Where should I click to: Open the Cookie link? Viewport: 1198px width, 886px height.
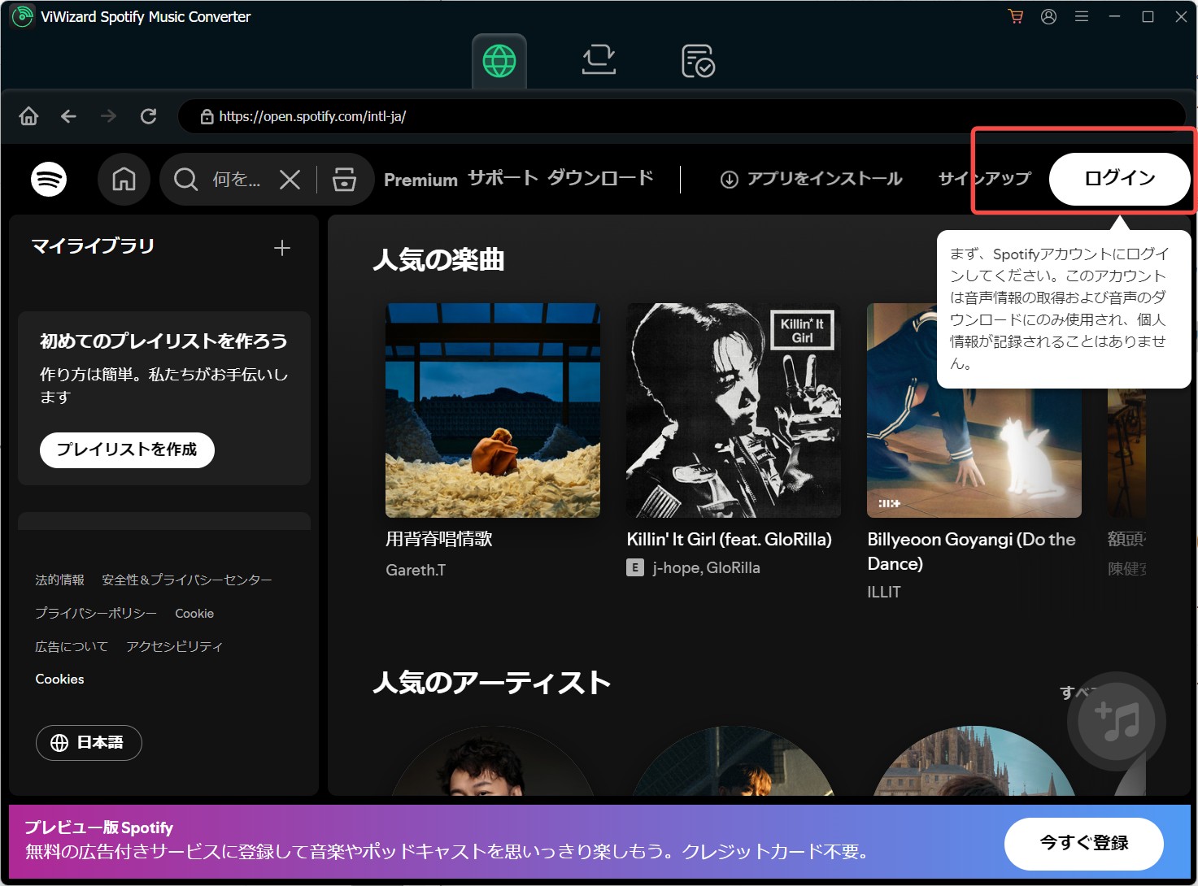click(x=194, y=614)
